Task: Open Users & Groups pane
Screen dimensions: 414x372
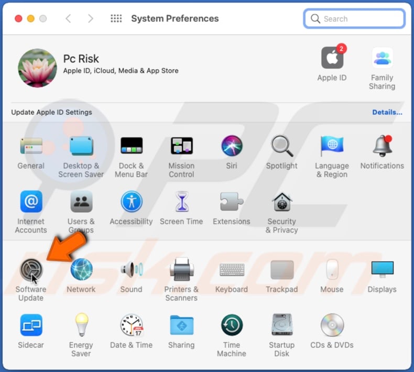Action: (x=81, y=201)
